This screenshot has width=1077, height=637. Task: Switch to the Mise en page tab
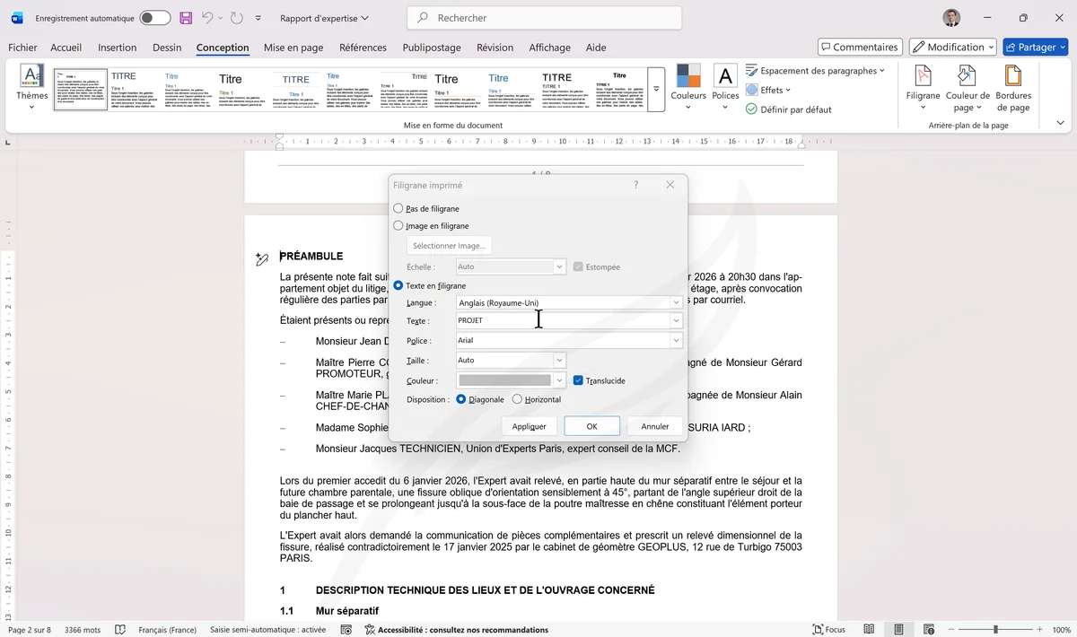pyautogui.click(x=293, y=48)
